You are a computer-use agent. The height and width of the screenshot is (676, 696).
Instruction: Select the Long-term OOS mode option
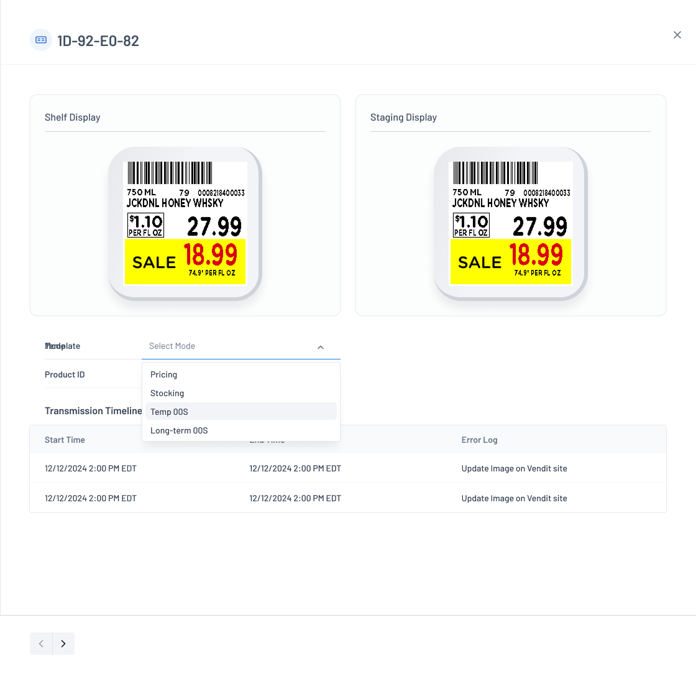(x=240, y=430)
